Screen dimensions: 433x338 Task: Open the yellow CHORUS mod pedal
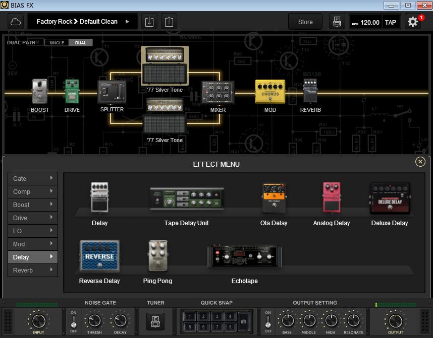pyautogui.click(x=270, y=92)
